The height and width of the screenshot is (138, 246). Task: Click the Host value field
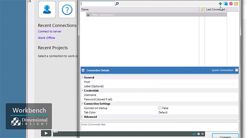(196, 82)
